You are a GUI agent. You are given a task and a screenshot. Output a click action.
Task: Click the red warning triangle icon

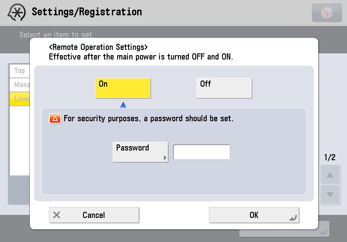[55, 119]
